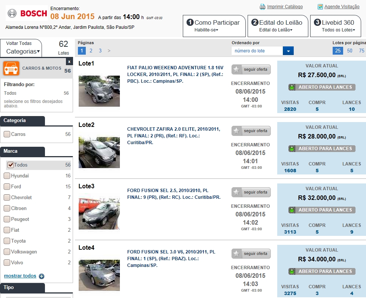This screenshot has height=298, width=366.
Task: Tick the Toyota brand checkbox
Action: 7,241
